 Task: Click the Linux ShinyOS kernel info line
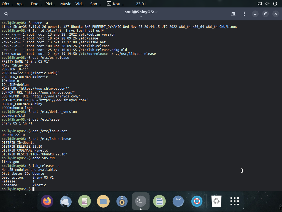(119, 27)
